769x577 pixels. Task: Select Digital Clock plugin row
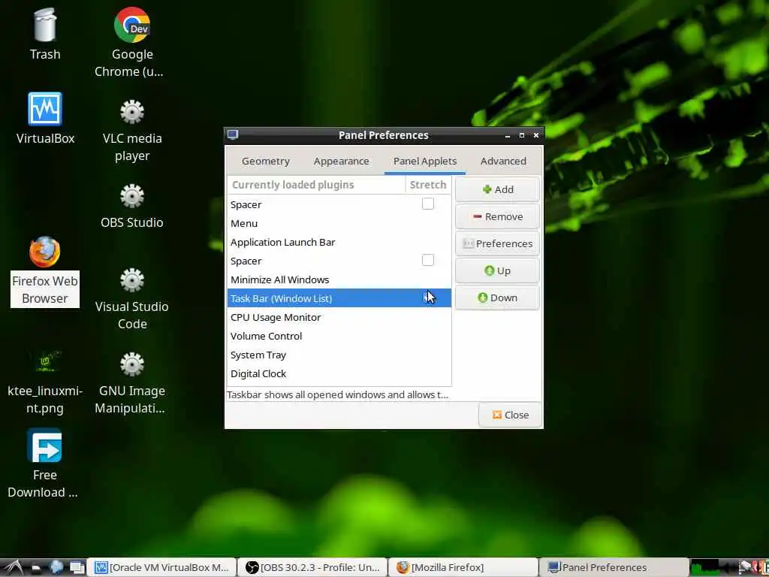coord(339,374)
